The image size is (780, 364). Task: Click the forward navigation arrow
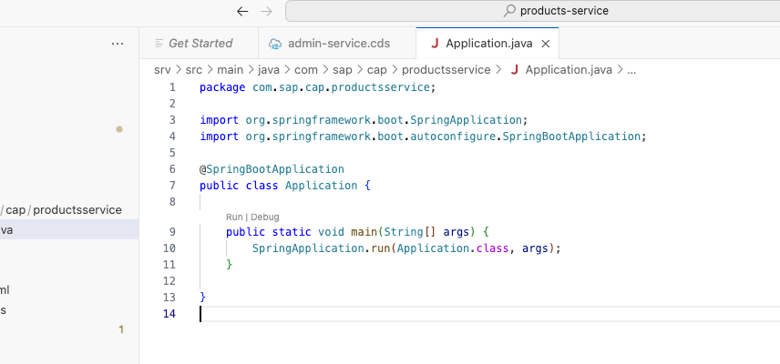pos(265,11)
